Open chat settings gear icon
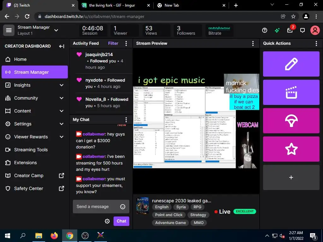 coord(107,221)
